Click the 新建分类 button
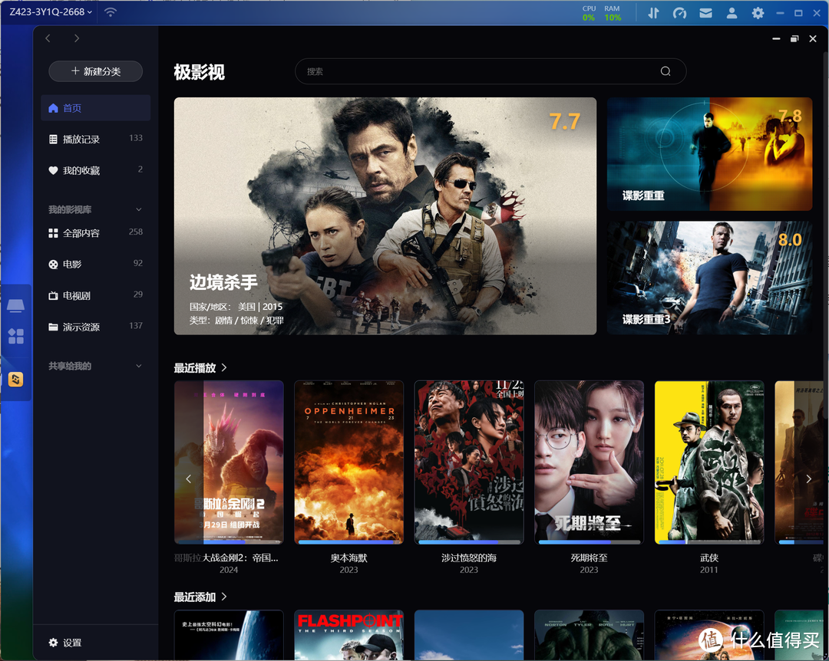 95,71
